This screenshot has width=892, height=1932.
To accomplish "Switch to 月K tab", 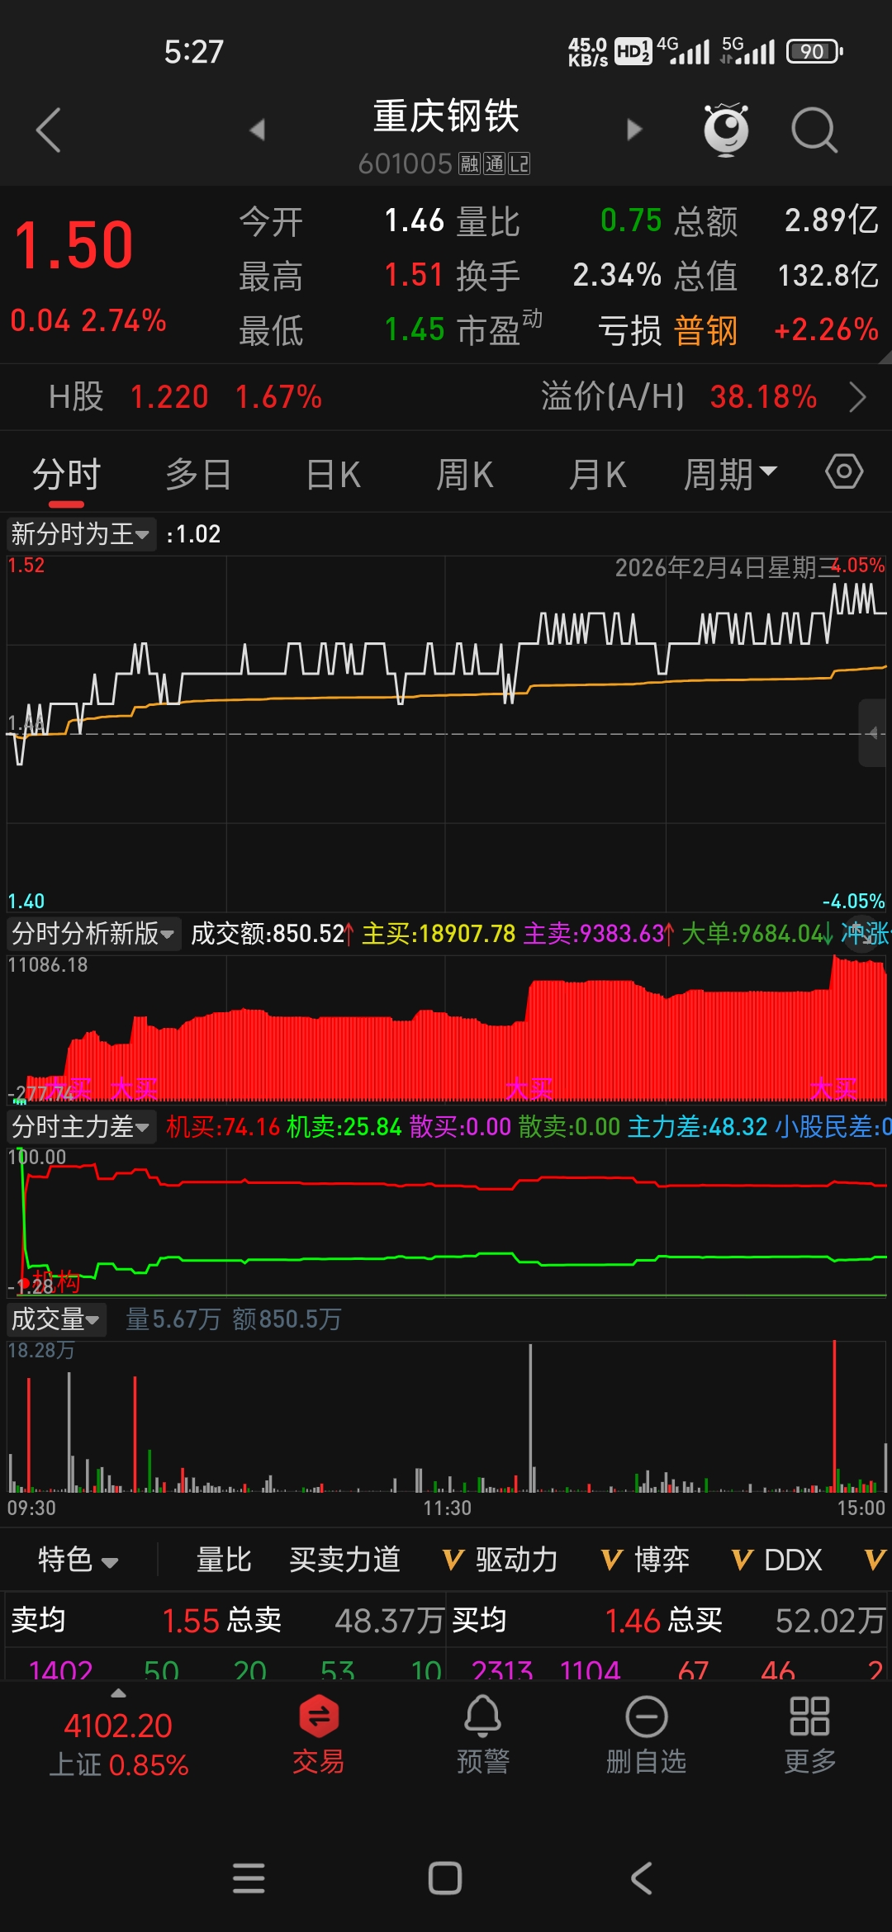I will pos(597,475).
